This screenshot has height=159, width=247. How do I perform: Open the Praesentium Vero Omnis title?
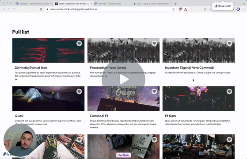coord(108,68)
